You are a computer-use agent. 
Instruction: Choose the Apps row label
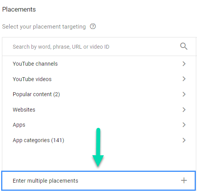point(19,125)
